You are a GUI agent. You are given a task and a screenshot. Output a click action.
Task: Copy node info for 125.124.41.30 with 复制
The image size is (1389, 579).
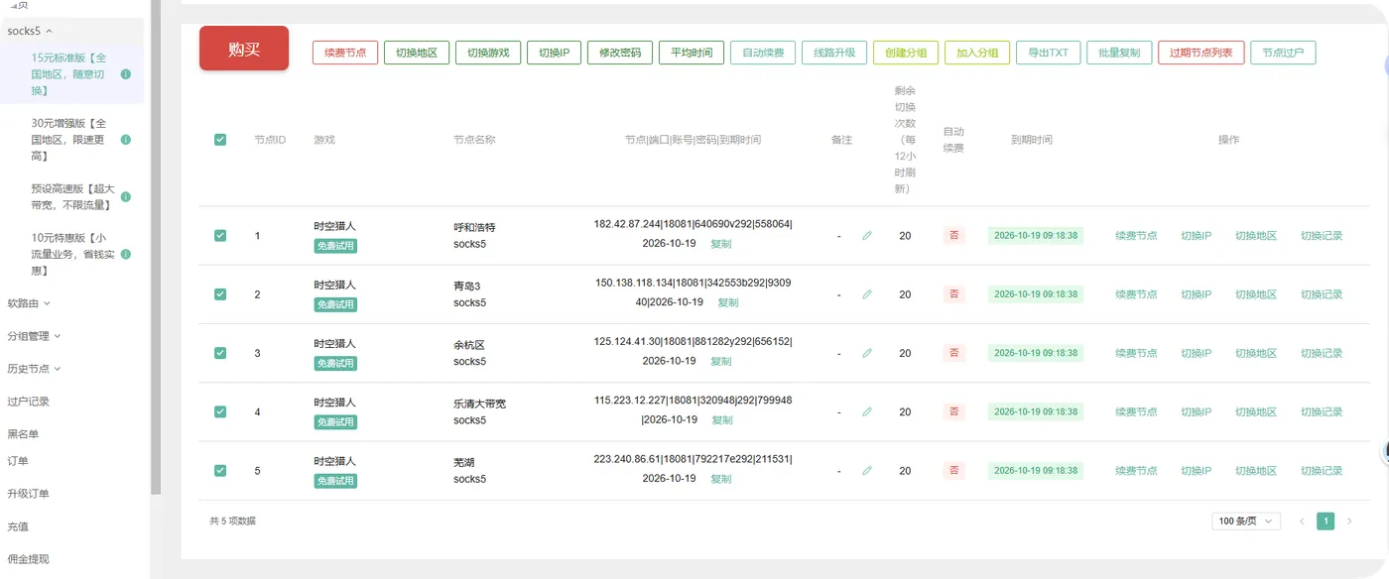point(721,362)
